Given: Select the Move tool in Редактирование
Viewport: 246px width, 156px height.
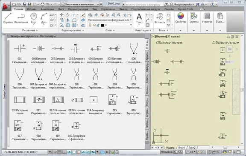Looking at the screenshot, I should click(x=61, y=15).
